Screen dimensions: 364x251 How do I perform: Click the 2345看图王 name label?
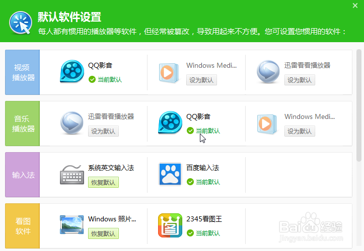[204, 219]
